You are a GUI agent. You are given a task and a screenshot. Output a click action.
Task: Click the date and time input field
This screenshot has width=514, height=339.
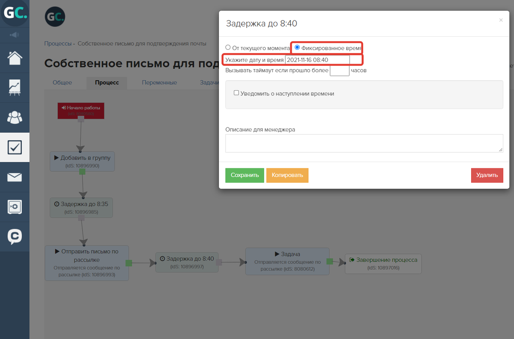[x=317, y=60]
